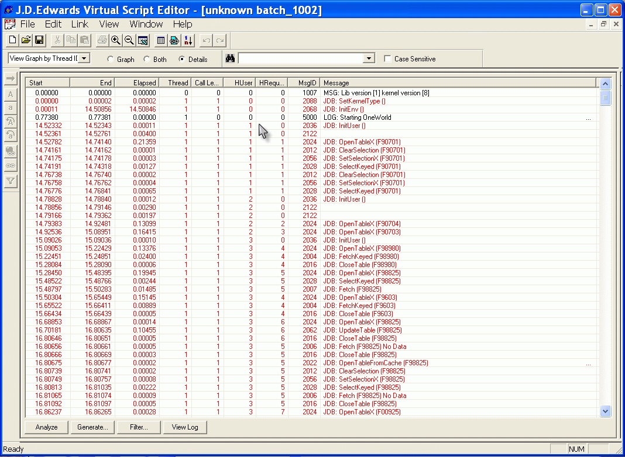Click the plain chain-link sidebar icon
The height and width of the screenshot is (457, 625).
(x=11, y=165)
